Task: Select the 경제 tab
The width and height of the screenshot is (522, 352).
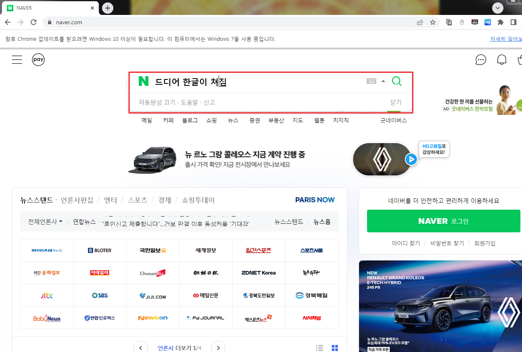Action: tap(165, 200)
